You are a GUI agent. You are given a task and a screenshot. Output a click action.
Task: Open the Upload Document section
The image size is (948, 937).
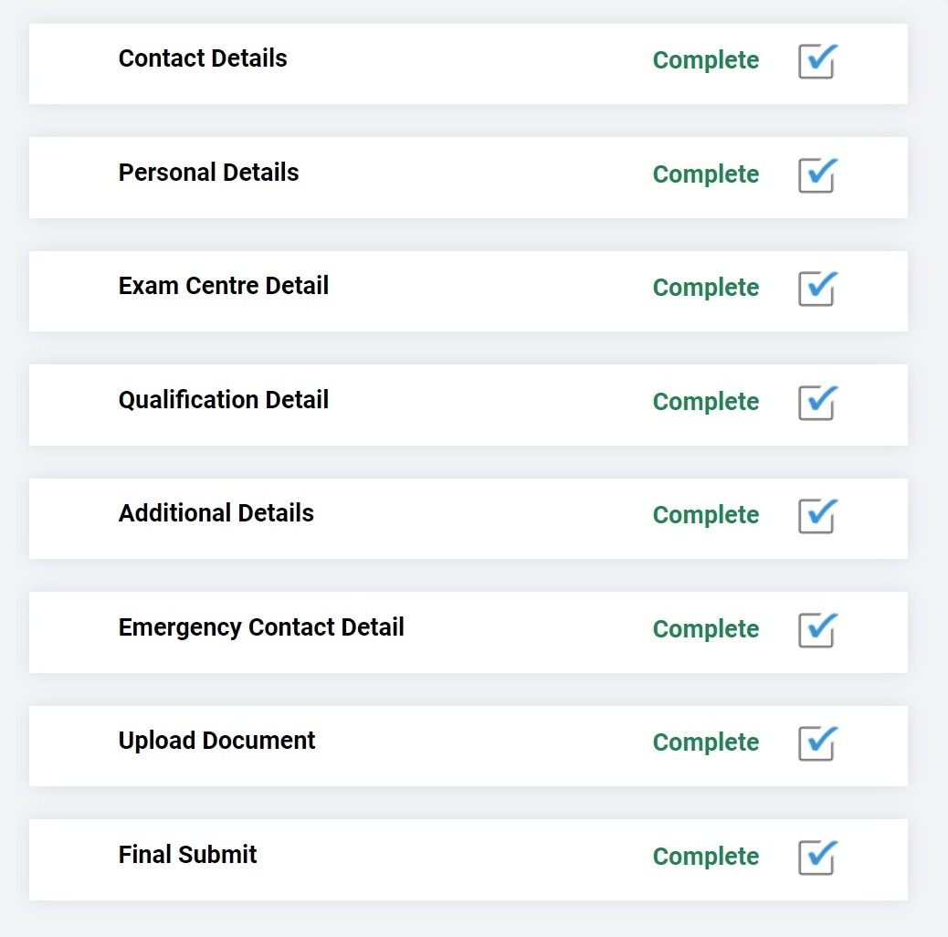coord(216,741)
